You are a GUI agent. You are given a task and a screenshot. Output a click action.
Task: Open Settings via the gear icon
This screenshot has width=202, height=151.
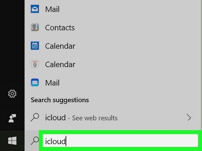[12, 93]
